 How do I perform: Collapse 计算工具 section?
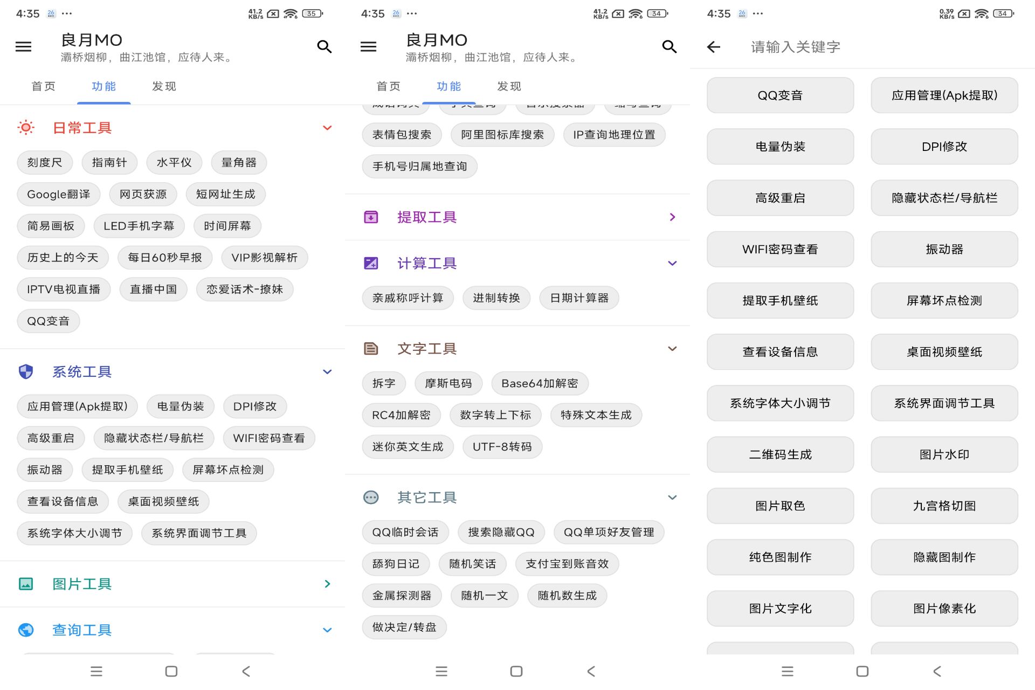pos(671,264)
